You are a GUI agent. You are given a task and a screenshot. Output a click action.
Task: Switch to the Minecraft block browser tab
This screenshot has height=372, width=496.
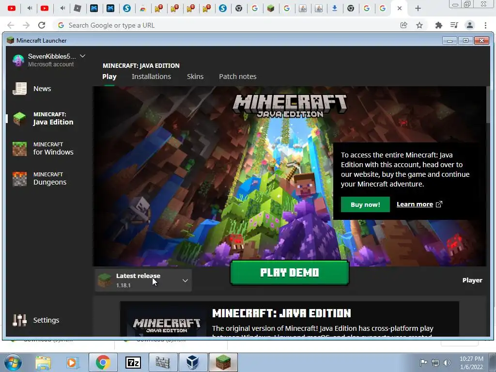click(270, 8)
